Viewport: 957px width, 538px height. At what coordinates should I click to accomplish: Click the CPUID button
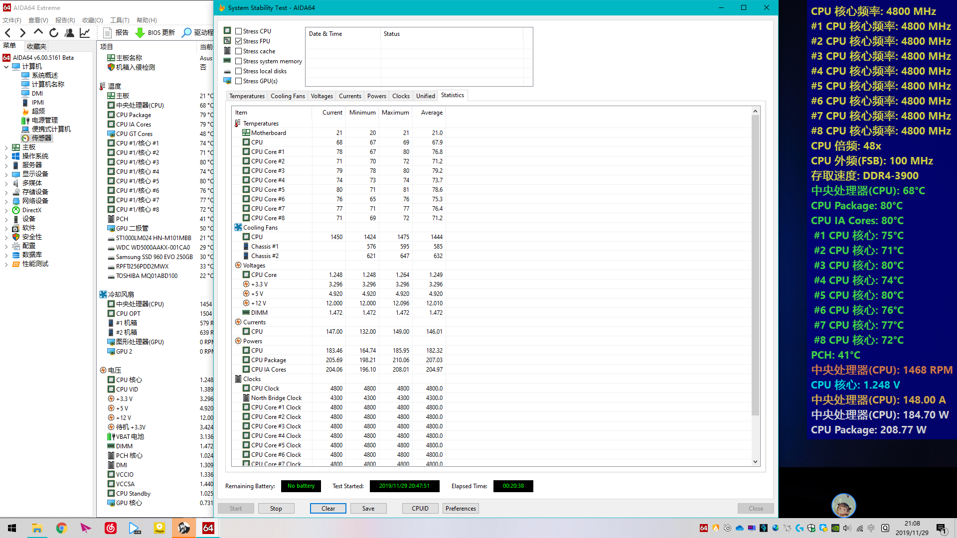pos(420,509)
